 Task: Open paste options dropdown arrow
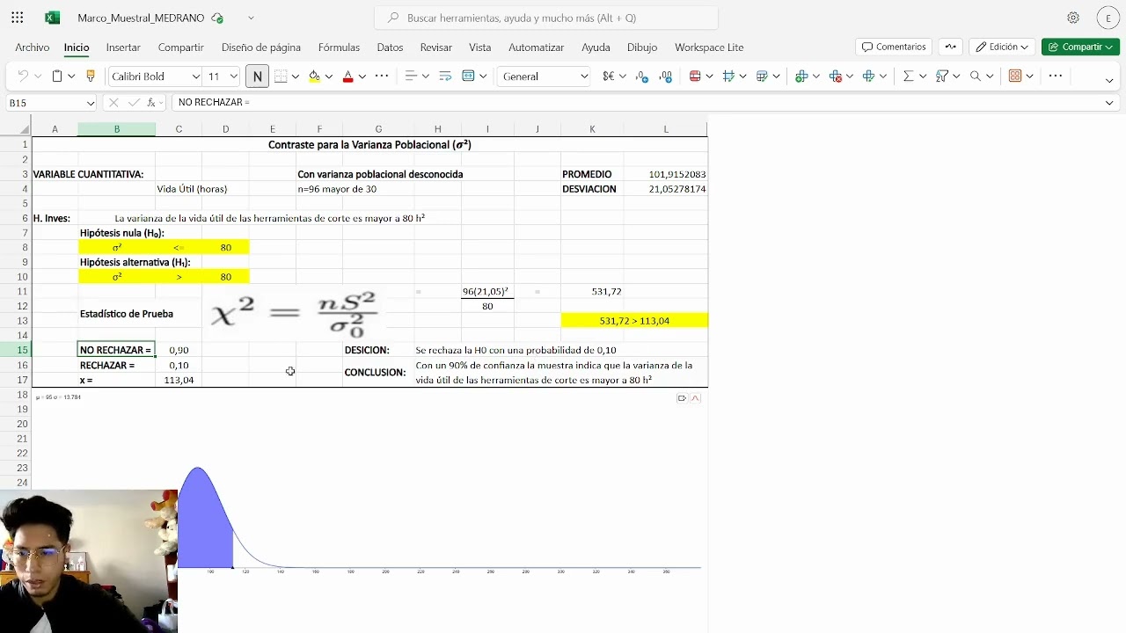(71, 76)
